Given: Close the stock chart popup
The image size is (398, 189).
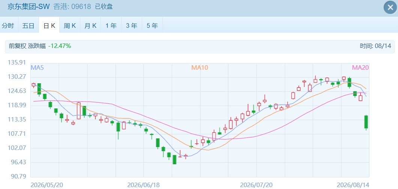Looking at the screenshot, I should (x=390, y=7).
